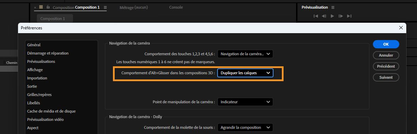Open Agrandir la composition dropdown
The height and width of the screenshot is (134, 417).
coord(245,127)
